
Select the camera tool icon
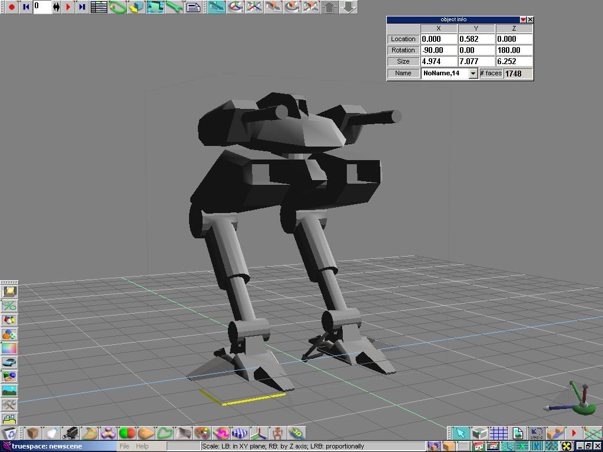click(x=71, y=433)
